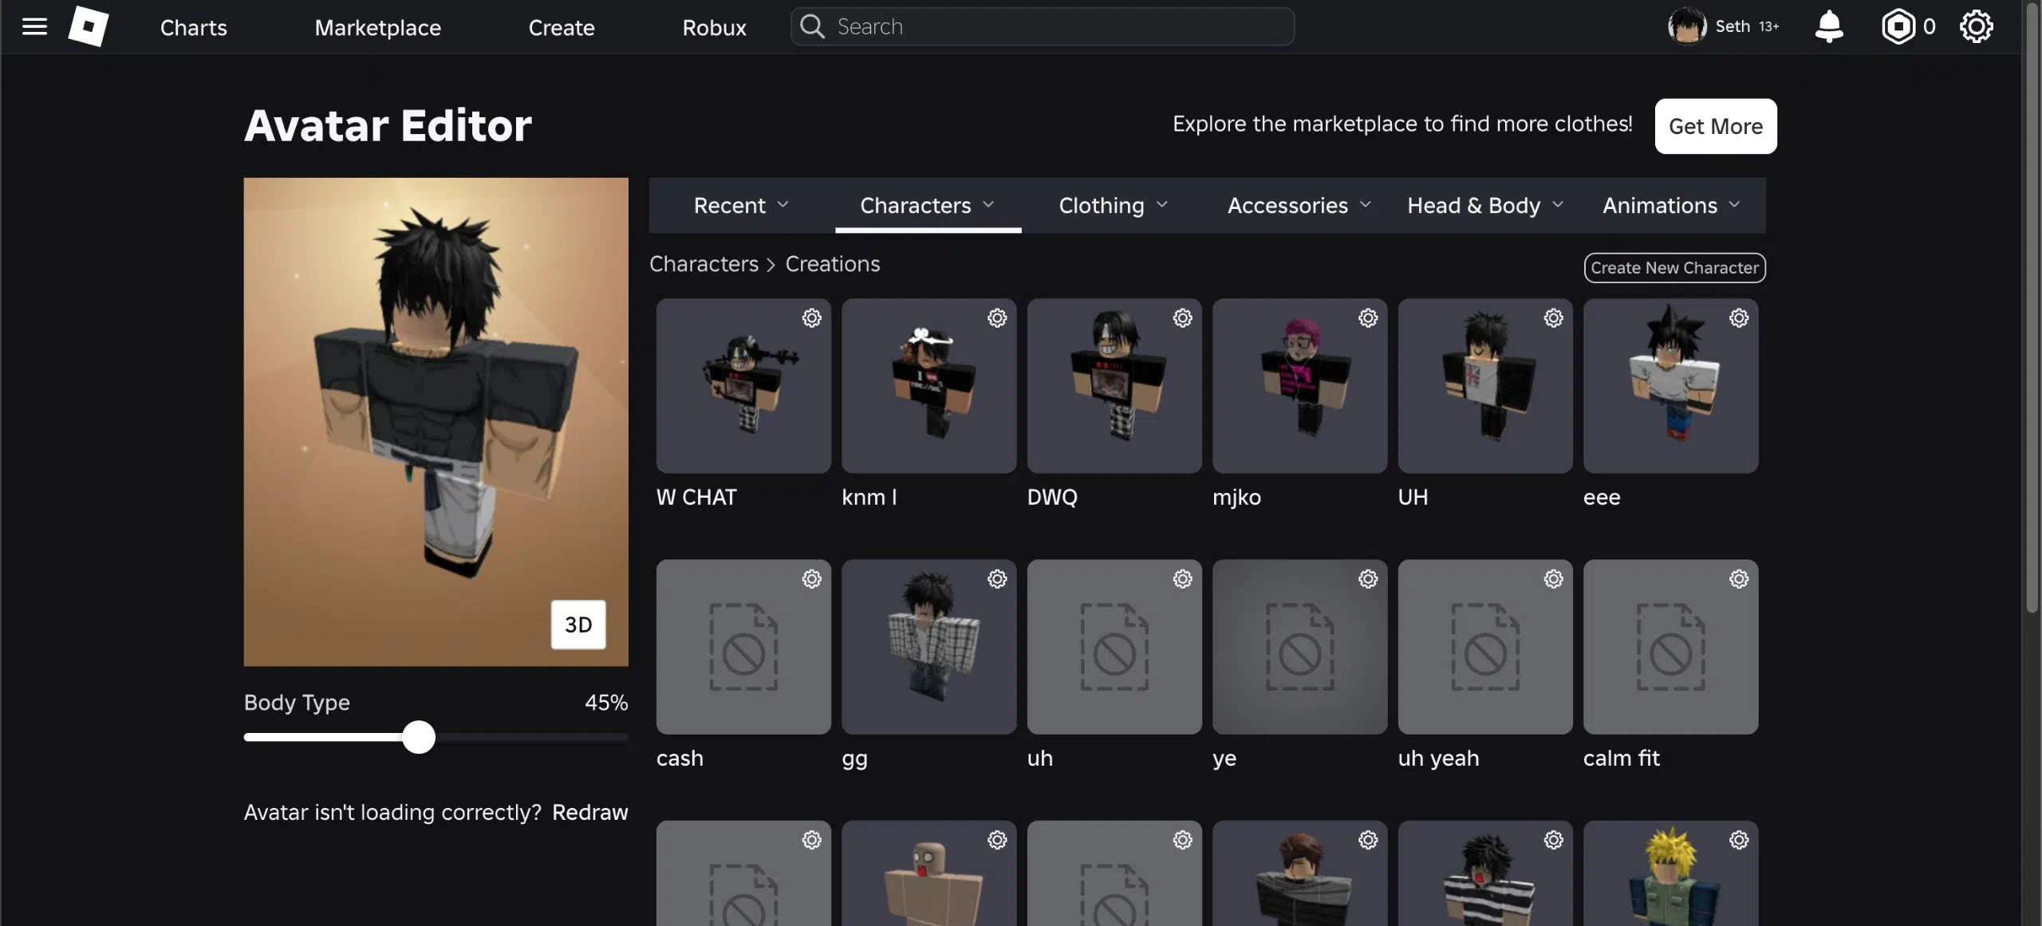Select the gg character thumbnail
Viewport: 2042px width, 926px height.
(x=928, y=647)
